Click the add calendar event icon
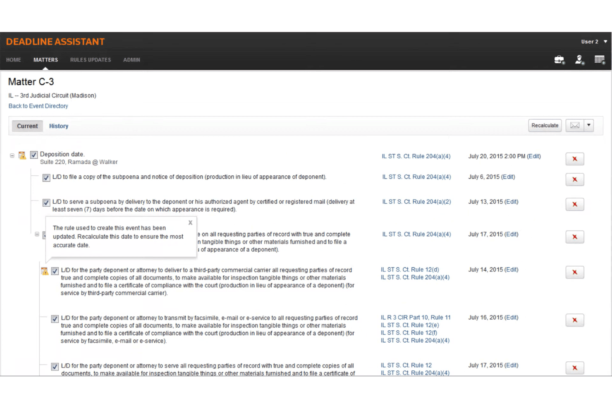This screenshot has width=612, height=408. (x=600, y=60)
